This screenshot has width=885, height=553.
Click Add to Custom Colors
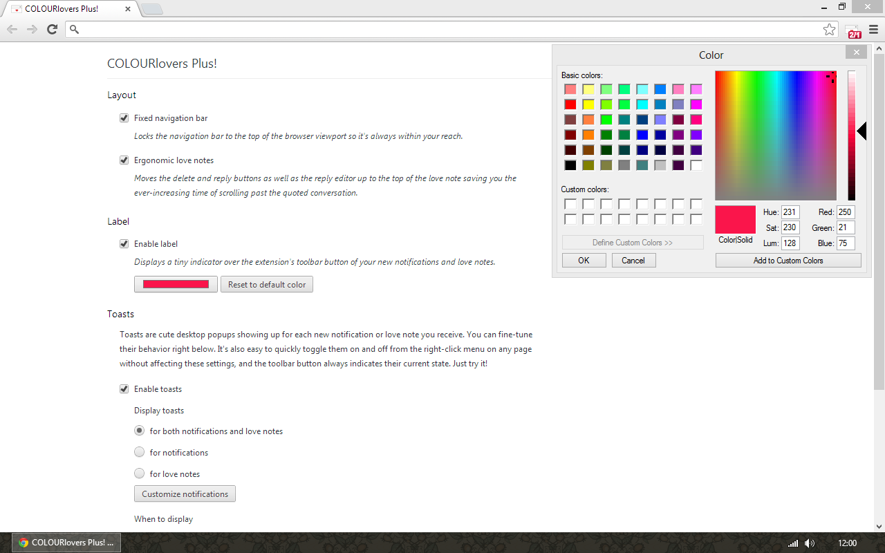coord(788,261)
